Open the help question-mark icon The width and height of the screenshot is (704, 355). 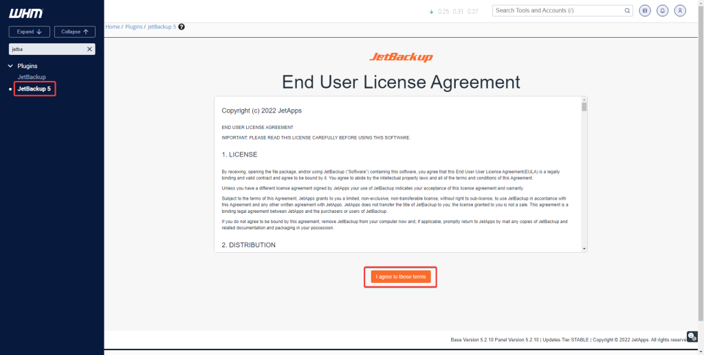(x=181, y=27)
